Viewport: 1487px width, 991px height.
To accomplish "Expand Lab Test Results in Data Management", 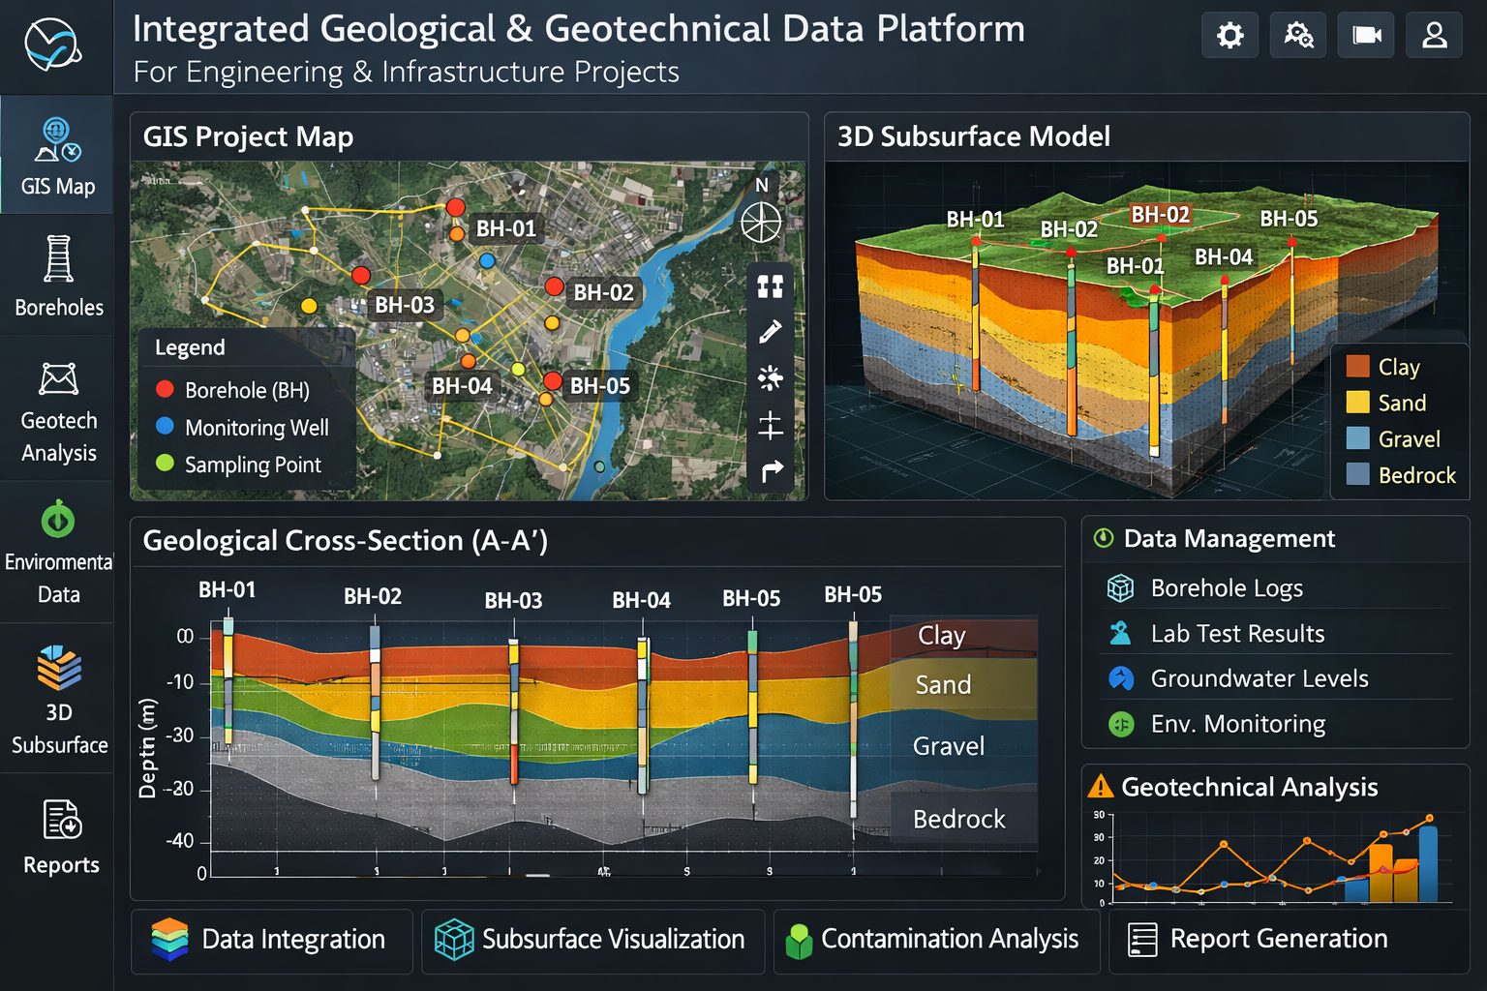I will coord(1237,633).
